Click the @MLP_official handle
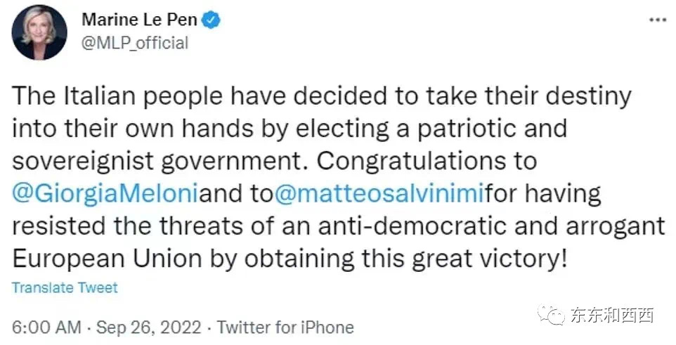Viewport: 676px width, 345px height. (135, 43)
